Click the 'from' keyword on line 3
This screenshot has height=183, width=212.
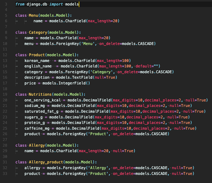pos(20,4)
